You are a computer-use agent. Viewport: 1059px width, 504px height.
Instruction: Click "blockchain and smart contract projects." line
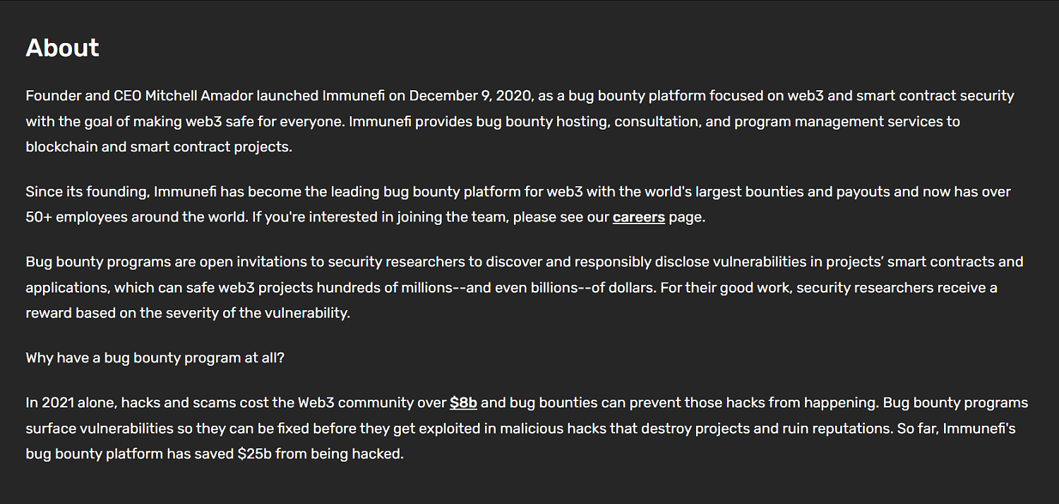tap(159, 147)
